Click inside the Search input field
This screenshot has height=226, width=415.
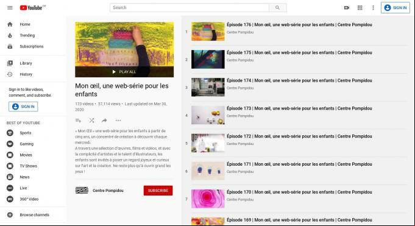point(190,8)
